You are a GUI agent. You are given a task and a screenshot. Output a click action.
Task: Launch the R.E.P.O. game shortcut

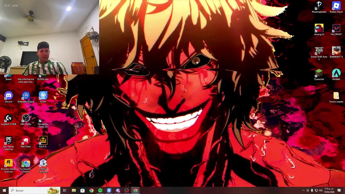43,142
